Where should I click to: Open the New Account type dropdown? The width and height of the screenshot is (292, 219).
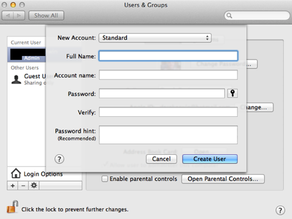[155, 38]
